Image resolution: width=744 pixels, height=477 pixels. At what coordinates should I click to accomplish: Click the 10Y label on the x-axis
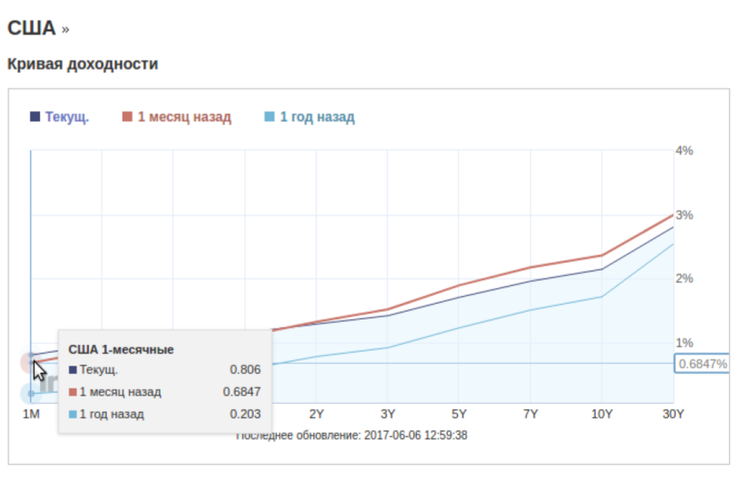click(x=602, y=414)
